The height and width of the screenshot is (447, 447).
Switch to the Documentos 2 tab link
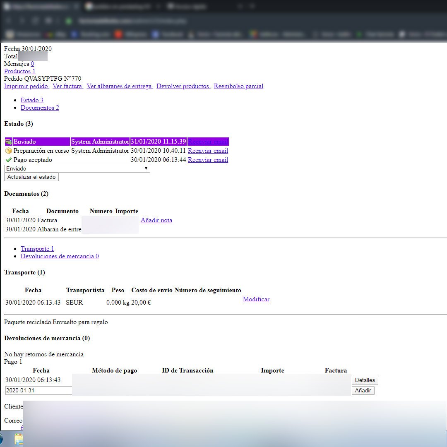tap(40, 108)
